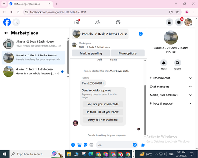Search in conversation magnifier icon
The image size is (198, 158).
coord(177,63)
